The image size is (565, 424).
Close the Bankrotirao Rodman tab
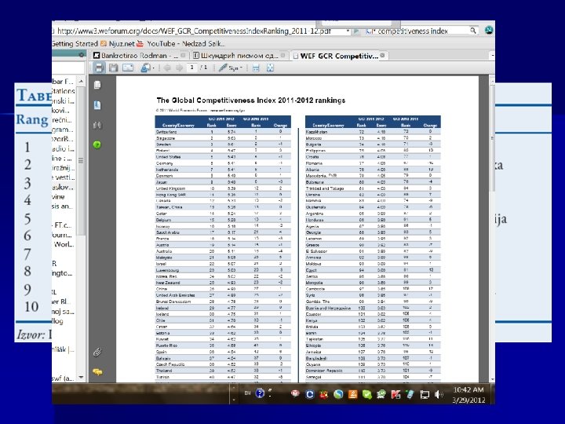coord(184,56)
